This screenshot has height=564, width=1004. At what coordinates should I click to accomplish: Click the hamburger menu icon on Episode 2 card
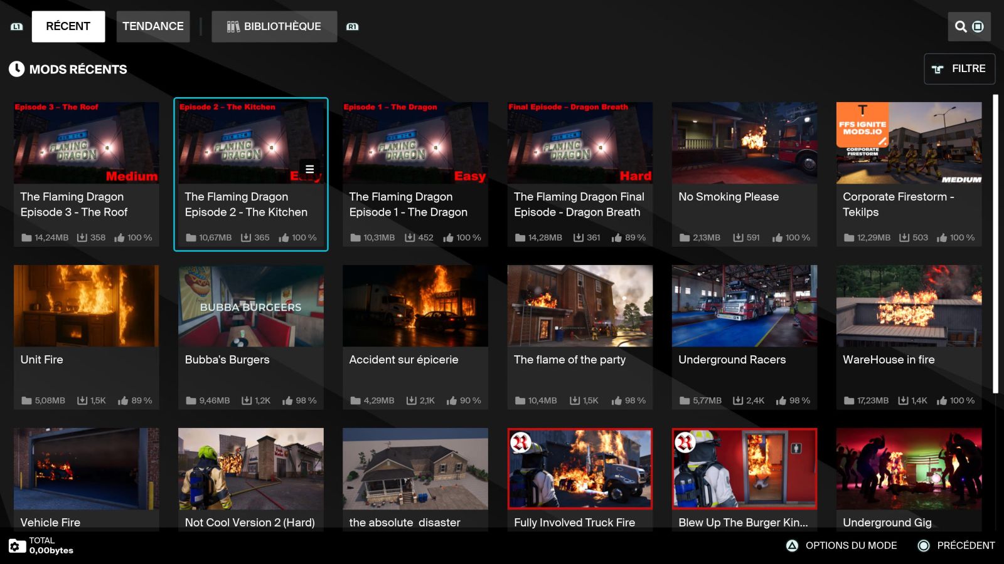click(309, 169)
